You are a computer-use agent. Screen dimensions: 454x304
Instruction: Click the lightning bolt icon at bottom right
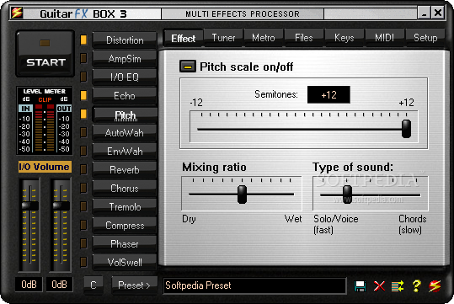click(x=435, y=286)
